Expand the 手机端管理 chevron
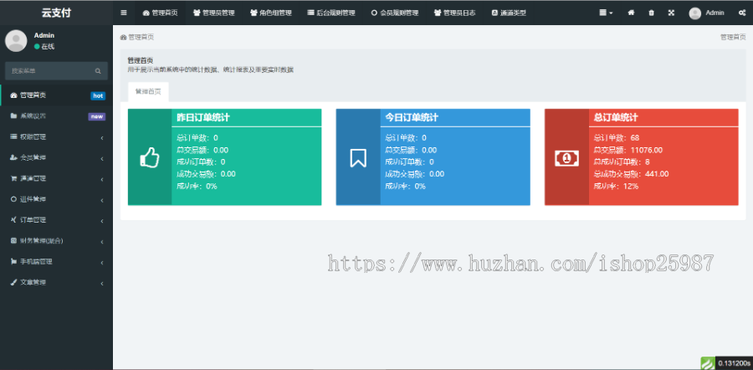The image size is (753, 370). 102,263
